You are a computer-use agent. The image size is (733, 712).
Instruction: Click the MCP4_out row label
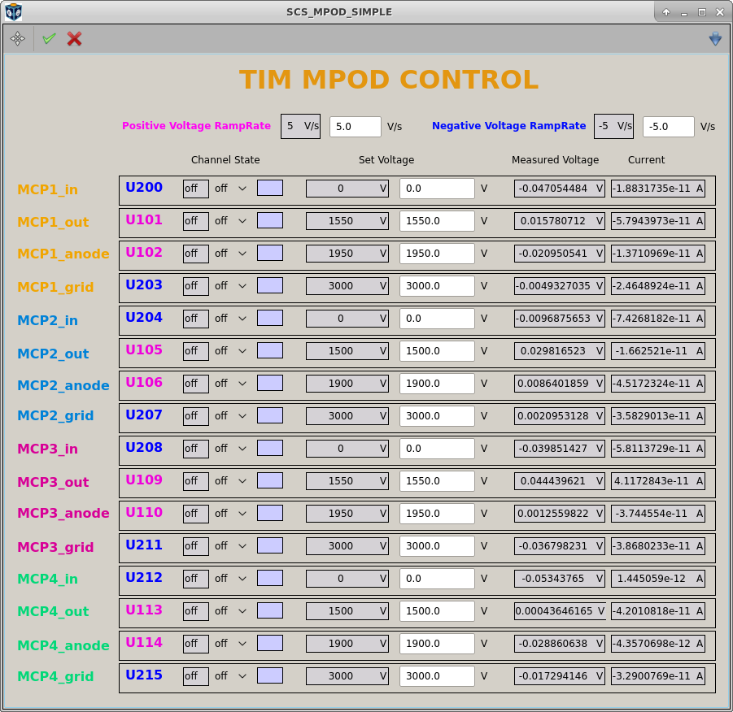54,611
